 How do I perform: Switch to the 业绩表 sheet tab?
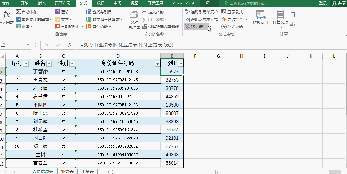tap(67, 171)
